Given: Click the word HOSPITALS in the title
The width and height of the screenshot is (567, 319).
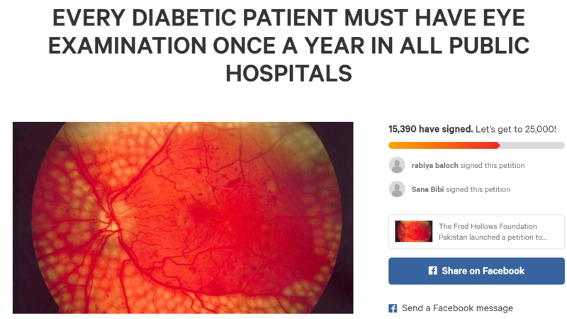Looking at the screenshot, I should coord(288,73).
